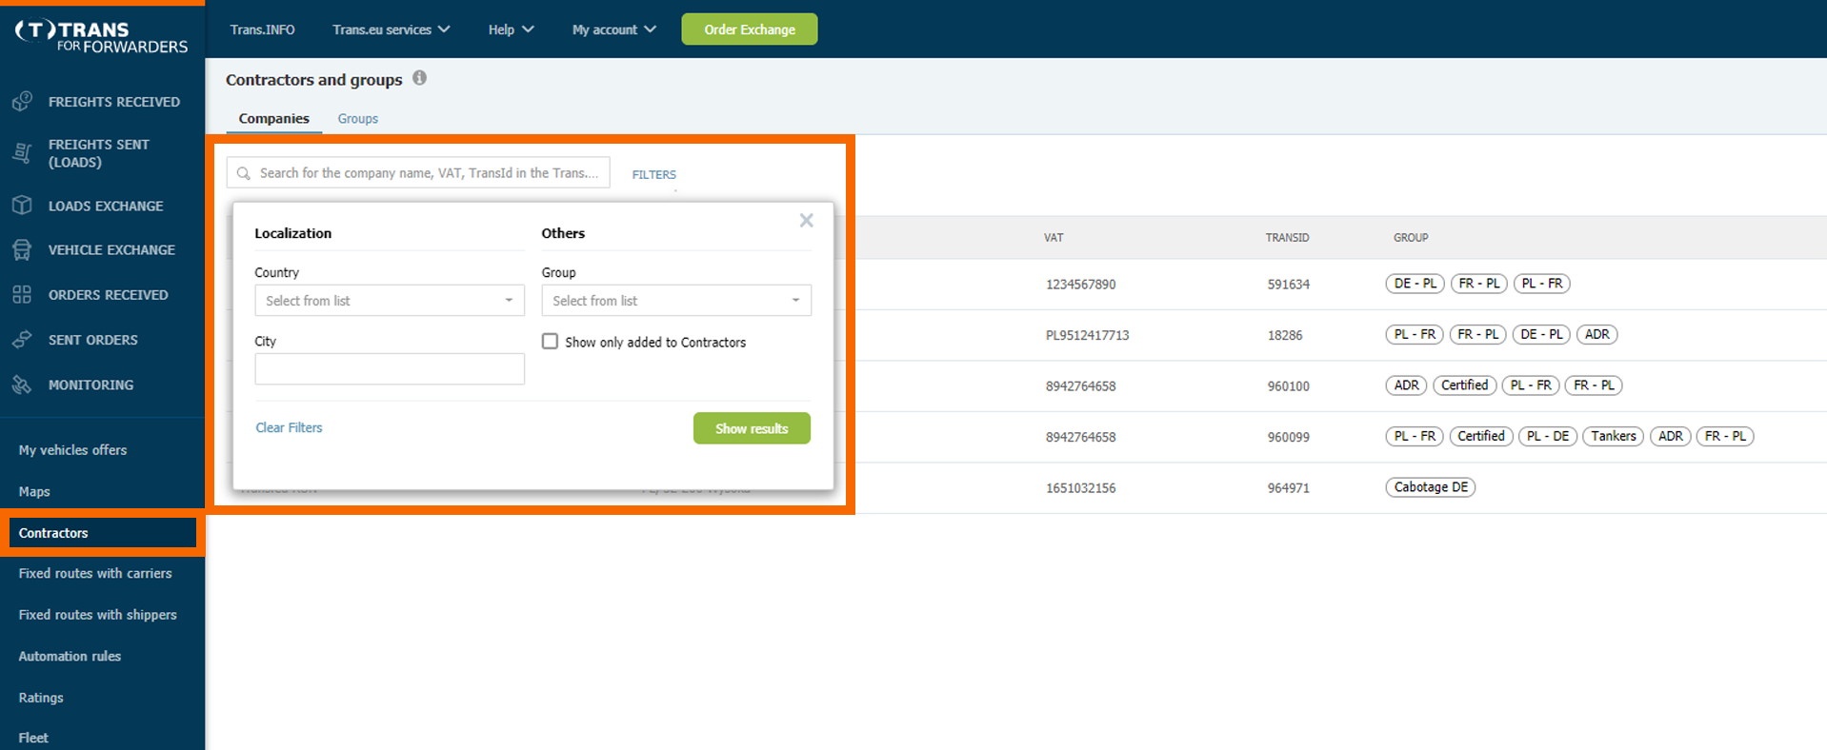The image size is (1827, 750).
Task: Click the Freights Sent (Loads) icon
Action: pos(23,152)
